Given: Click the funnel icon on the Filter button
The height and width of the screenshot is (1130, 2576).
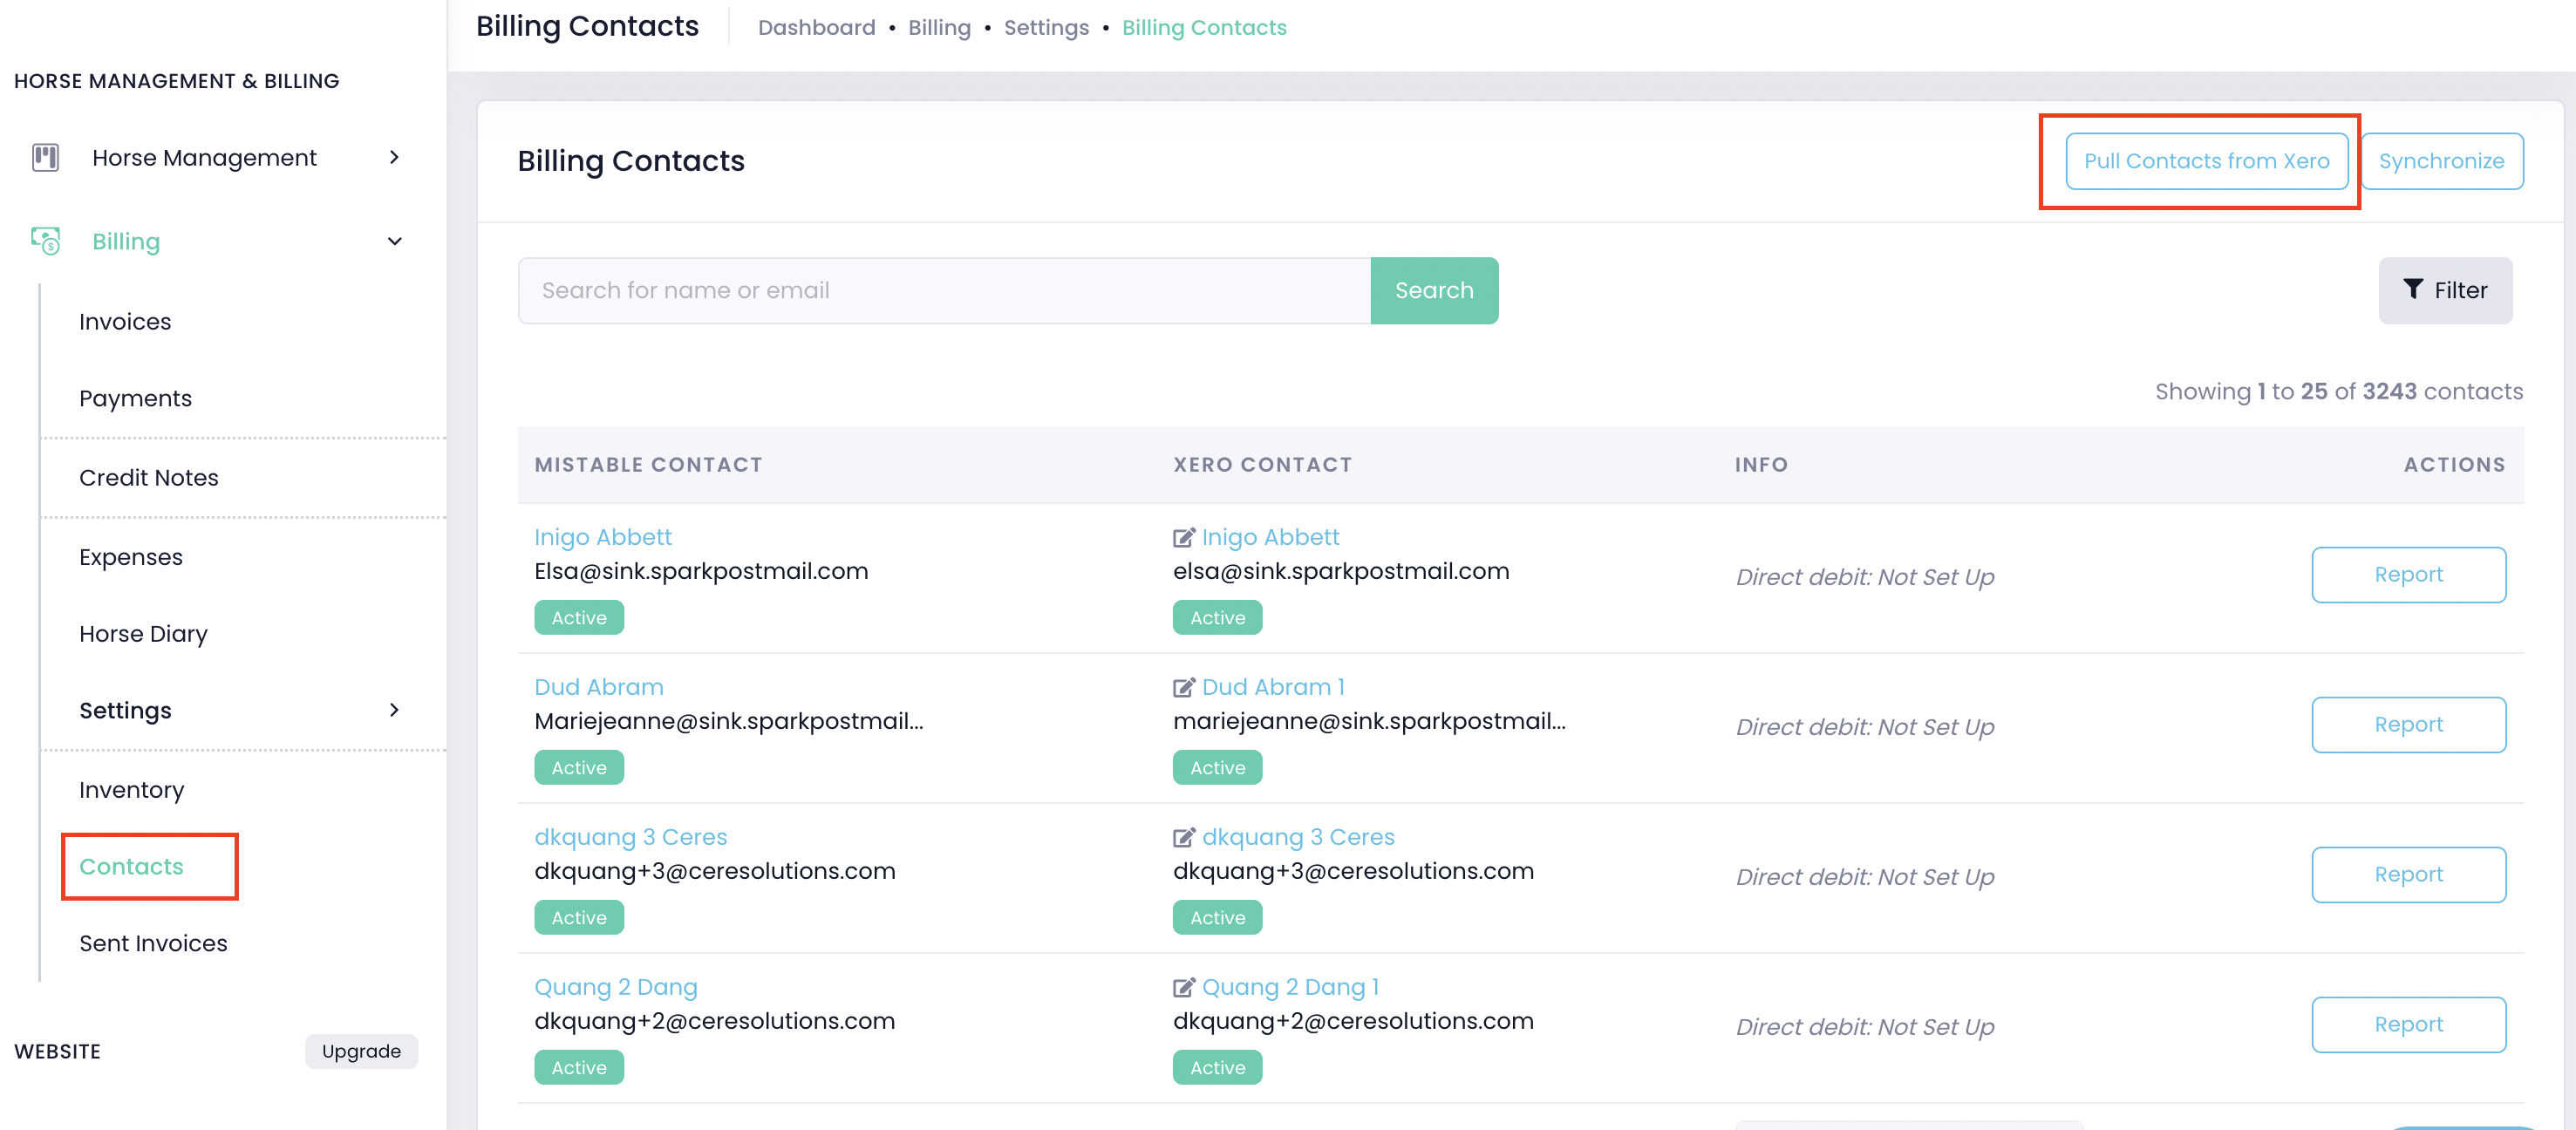Looking at the screenshot, I should (2412, 290).
